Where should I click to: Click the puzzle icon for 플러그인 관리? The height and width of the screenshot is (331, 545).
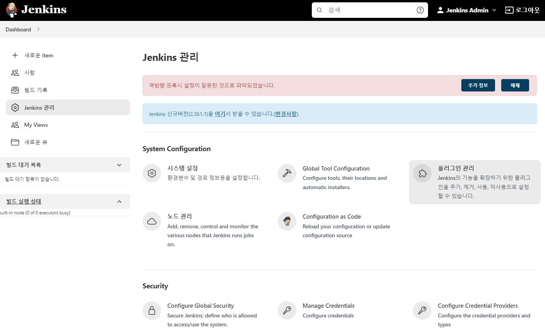pyautogui.click(x=422, y=173)
